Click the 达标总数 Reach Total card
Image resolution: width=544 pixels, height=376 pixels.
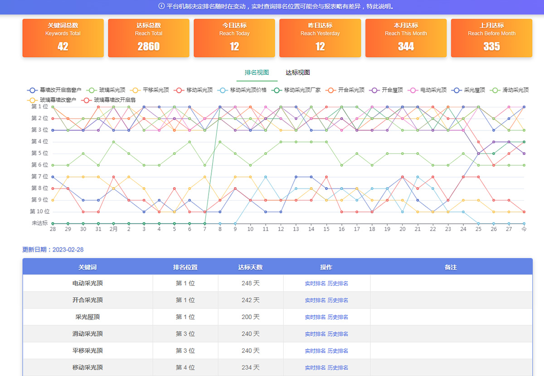point(149,38)
